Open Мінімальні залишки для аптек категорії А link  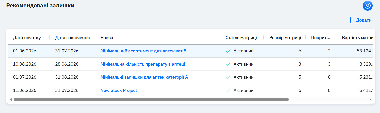(x=144, y=77)
